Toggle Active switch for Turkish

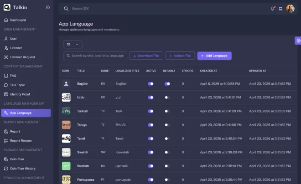[x=150, y=111]
